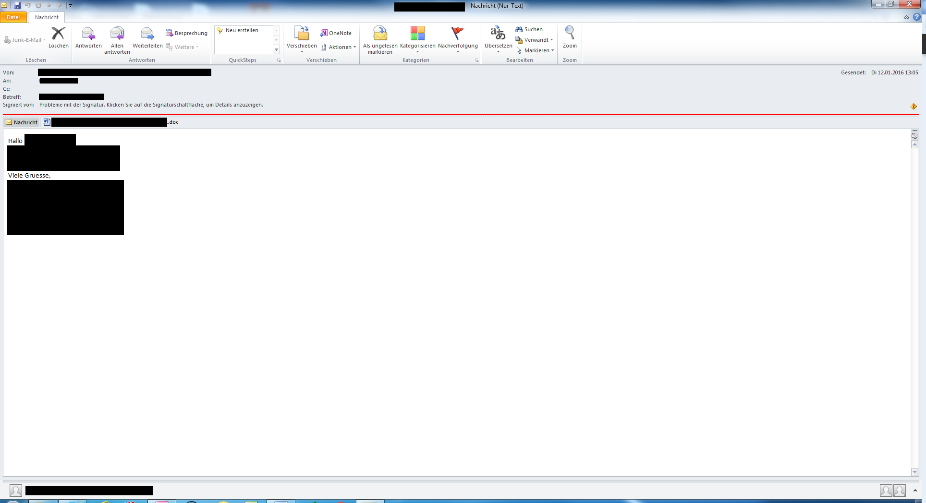926x503 pixels.
Task: Reply using the Antworten button
Action: [x=88, y=37]
